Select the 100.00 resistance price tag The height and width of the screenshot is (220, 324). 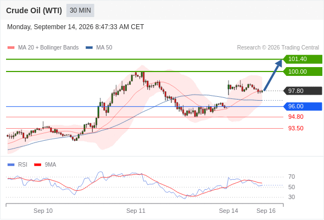coord(303,71)
